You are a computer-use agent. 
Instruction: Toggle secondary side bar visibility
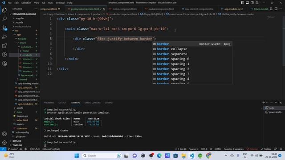pos(252,3)
